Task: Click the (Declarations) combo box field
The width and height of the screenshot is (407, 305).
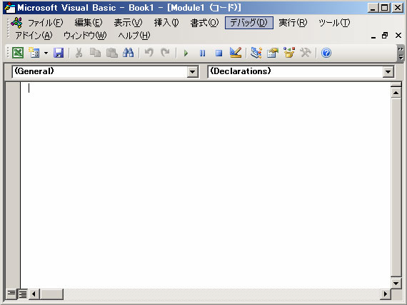Action: pos(301,71)
